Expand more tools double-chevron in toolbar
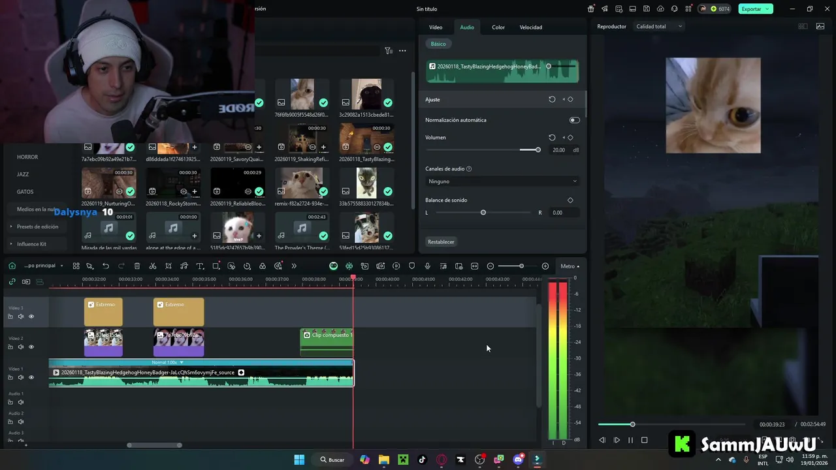 (x=294, y=266)
